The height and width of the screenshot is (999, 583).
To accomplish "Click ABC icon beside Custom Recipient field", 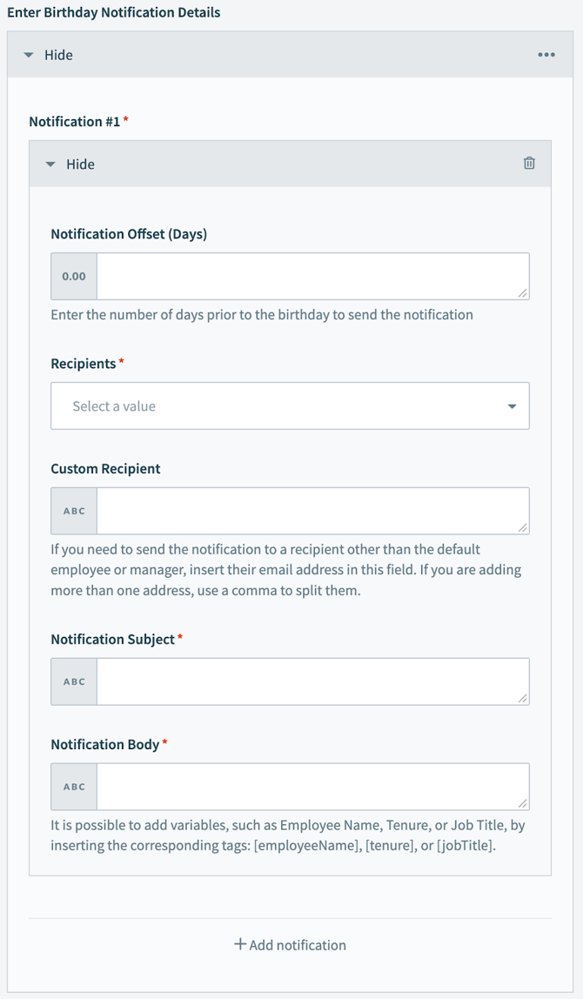I will pos(74,511).
